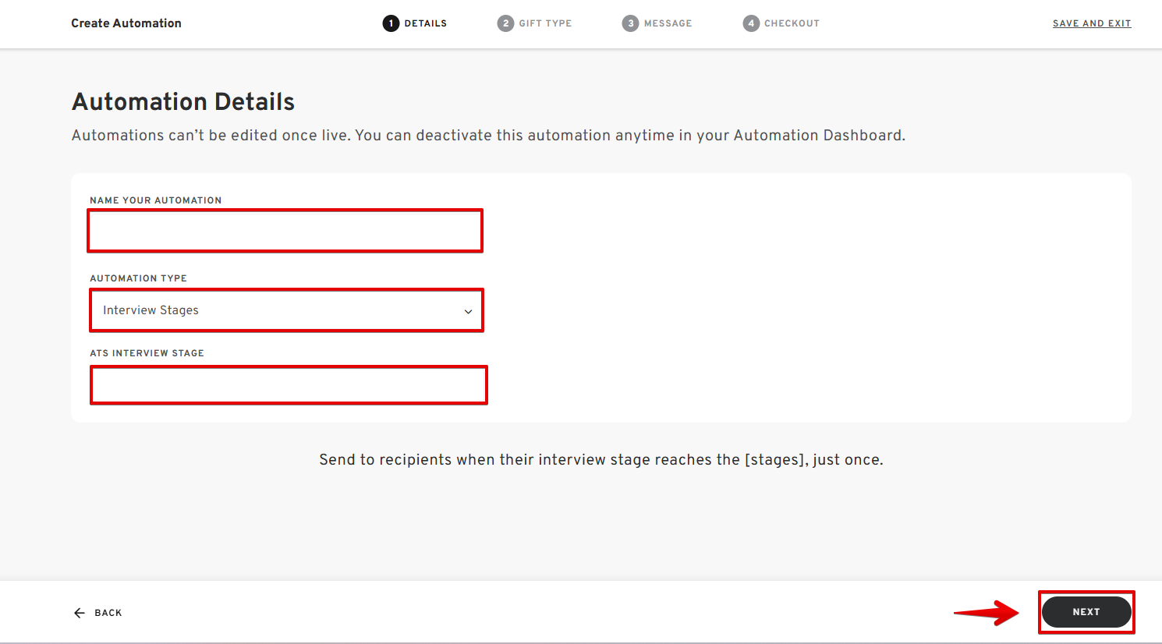Click the Save and Exit link
1162x644 pixels.
coord(1091,23)
